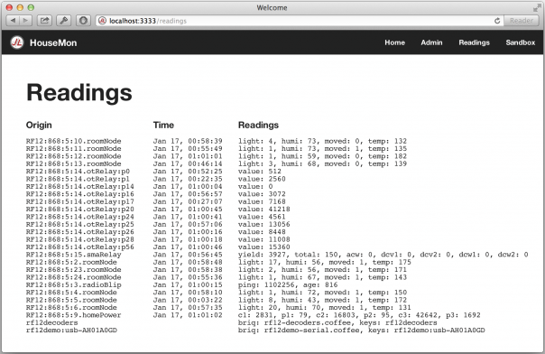Select origin RF12:868:5:23.roomNode
Screen dimensions: 545x354
(x=74, y=270)
